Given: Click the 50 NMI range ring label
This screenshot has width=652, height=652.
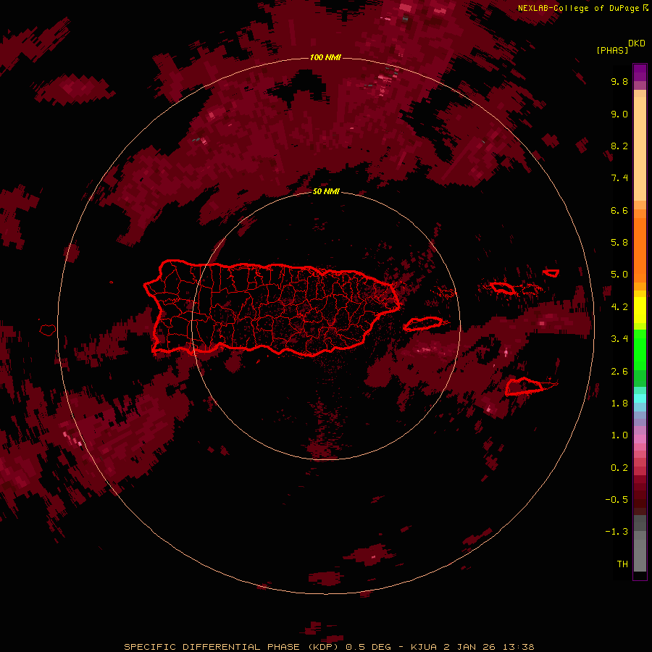Looking at the screenshot, I should click(x=326, y=191).
